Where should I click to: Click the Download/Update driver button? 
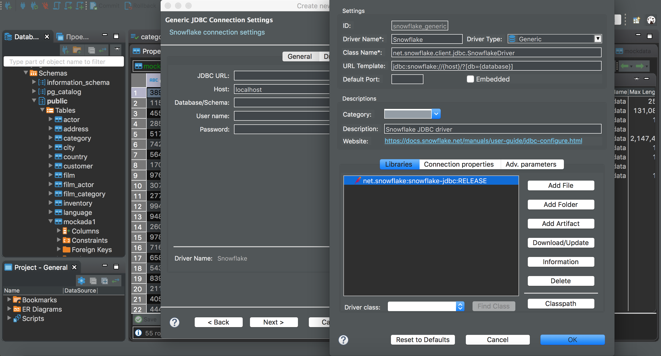coord(561,242)
